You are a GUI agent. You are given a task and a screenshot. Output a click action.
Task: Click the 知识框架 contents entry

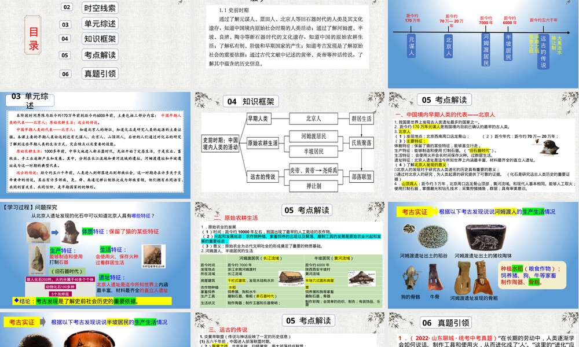[x=100, y=39]
